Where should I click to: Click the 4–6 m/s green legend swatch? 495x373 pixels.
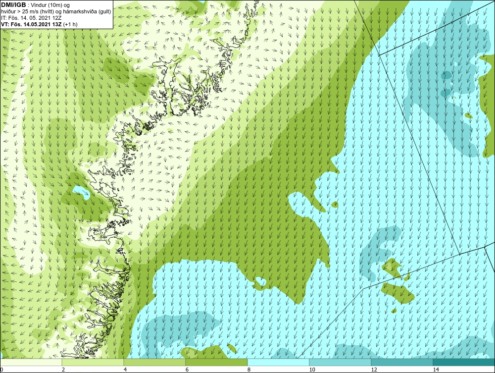click(x=154, y=362)
